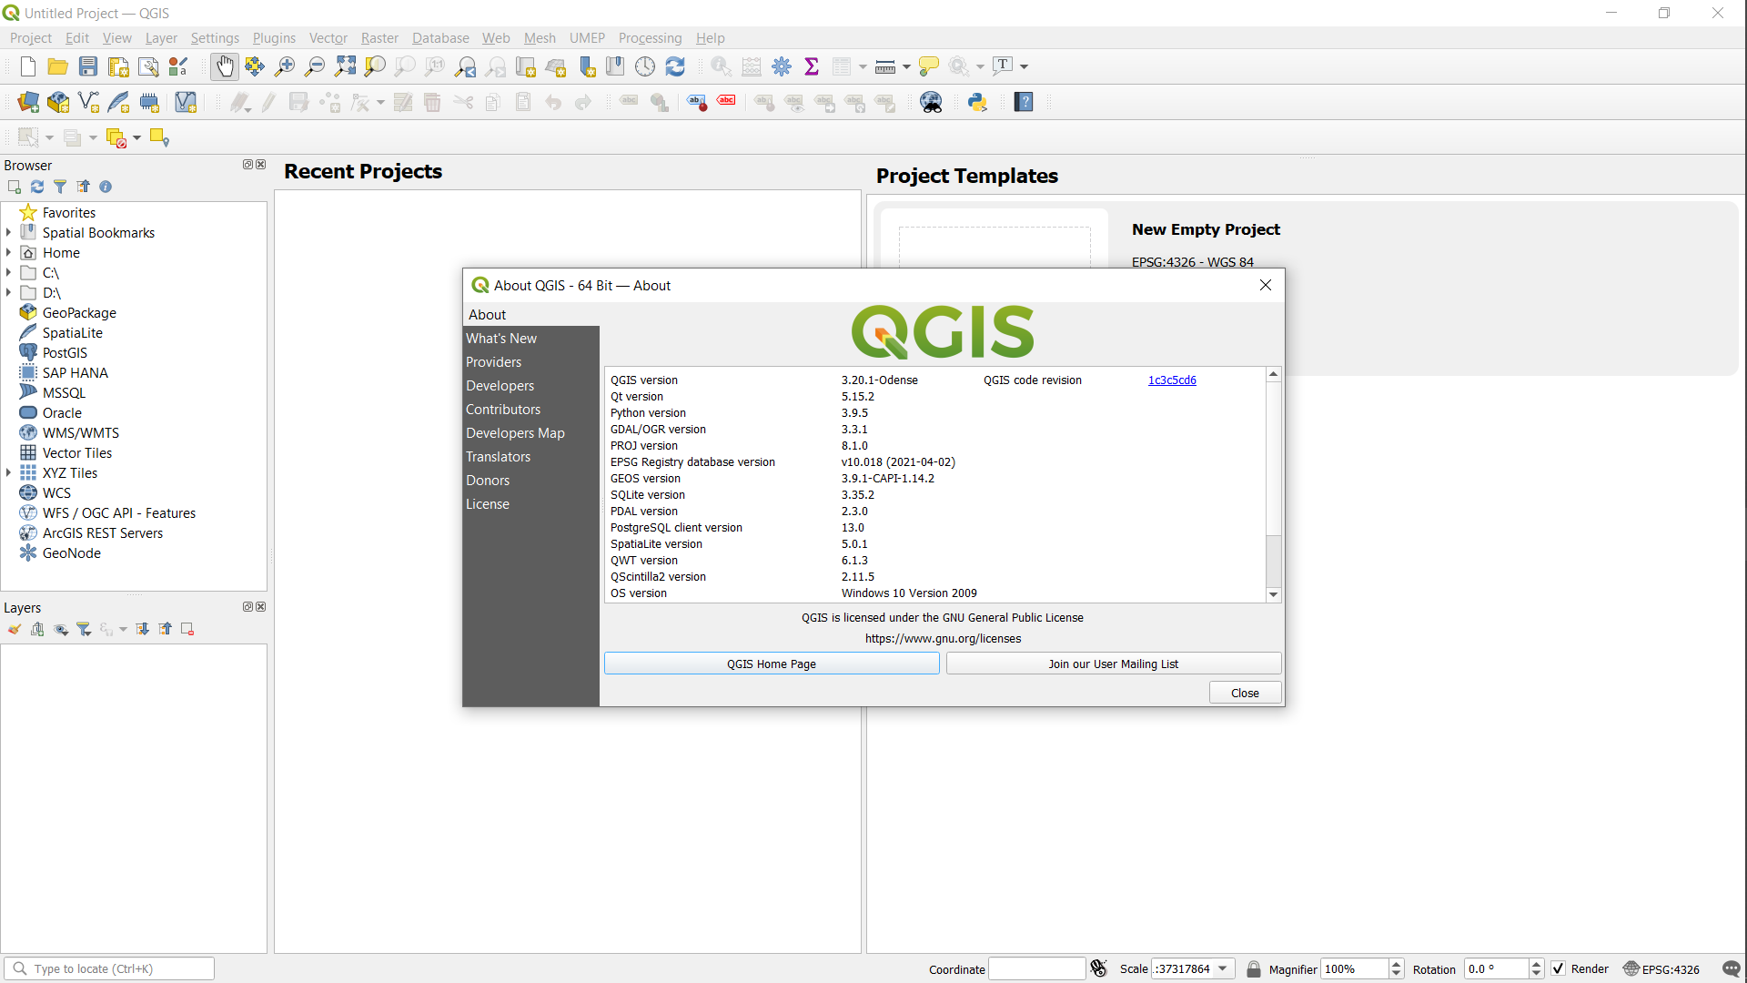Increase Magnifier value with up stepper
This screenshot has height=983, width=1747.
click(1397, 964)
